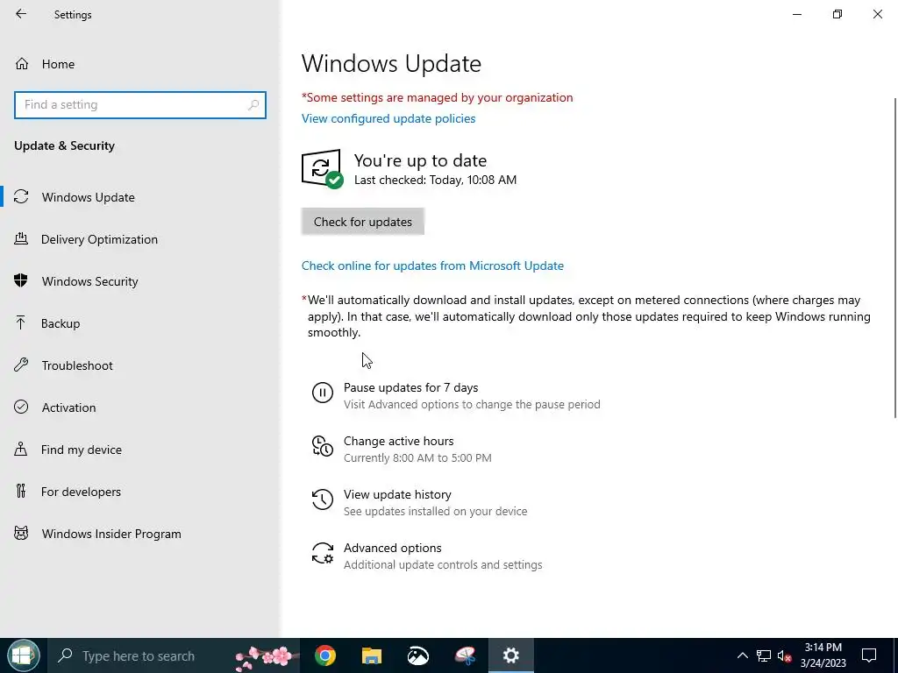Viewport: 898px width, 673px height.
Task: Click the update history clock icon
Action: 323,499
